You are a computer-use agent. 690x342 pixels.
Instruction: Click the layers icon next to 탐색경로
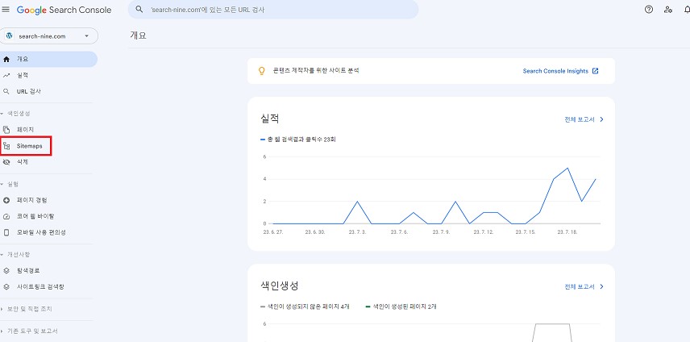click(x=6, y=271)
